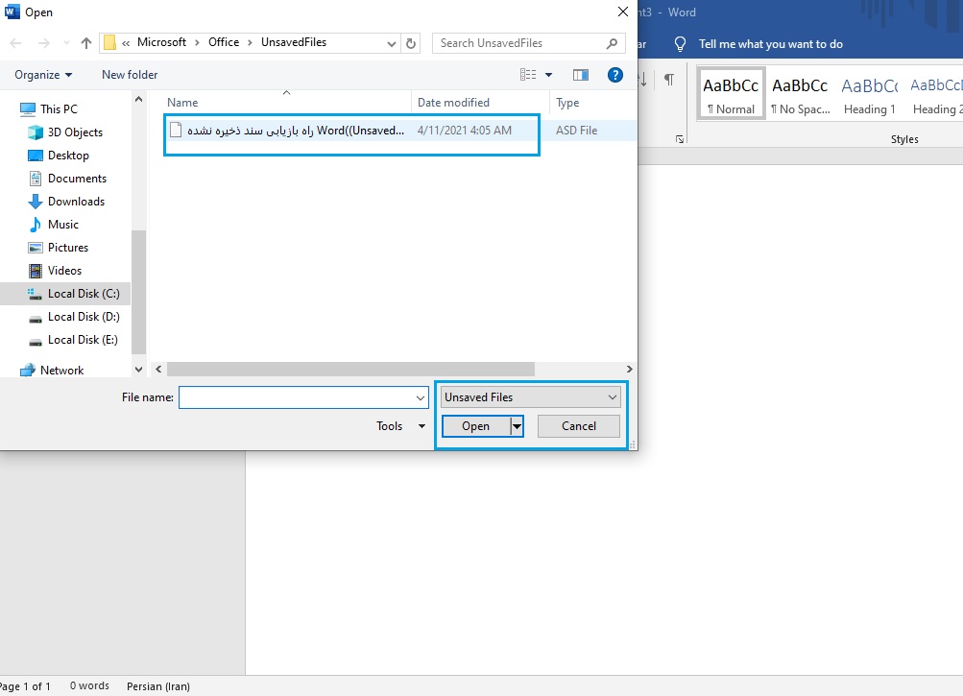Image resolution: width=963 pixels, height=696 pixels.
Task: Click Page 1 of 1 in status bar
Action: coord(26,686)
